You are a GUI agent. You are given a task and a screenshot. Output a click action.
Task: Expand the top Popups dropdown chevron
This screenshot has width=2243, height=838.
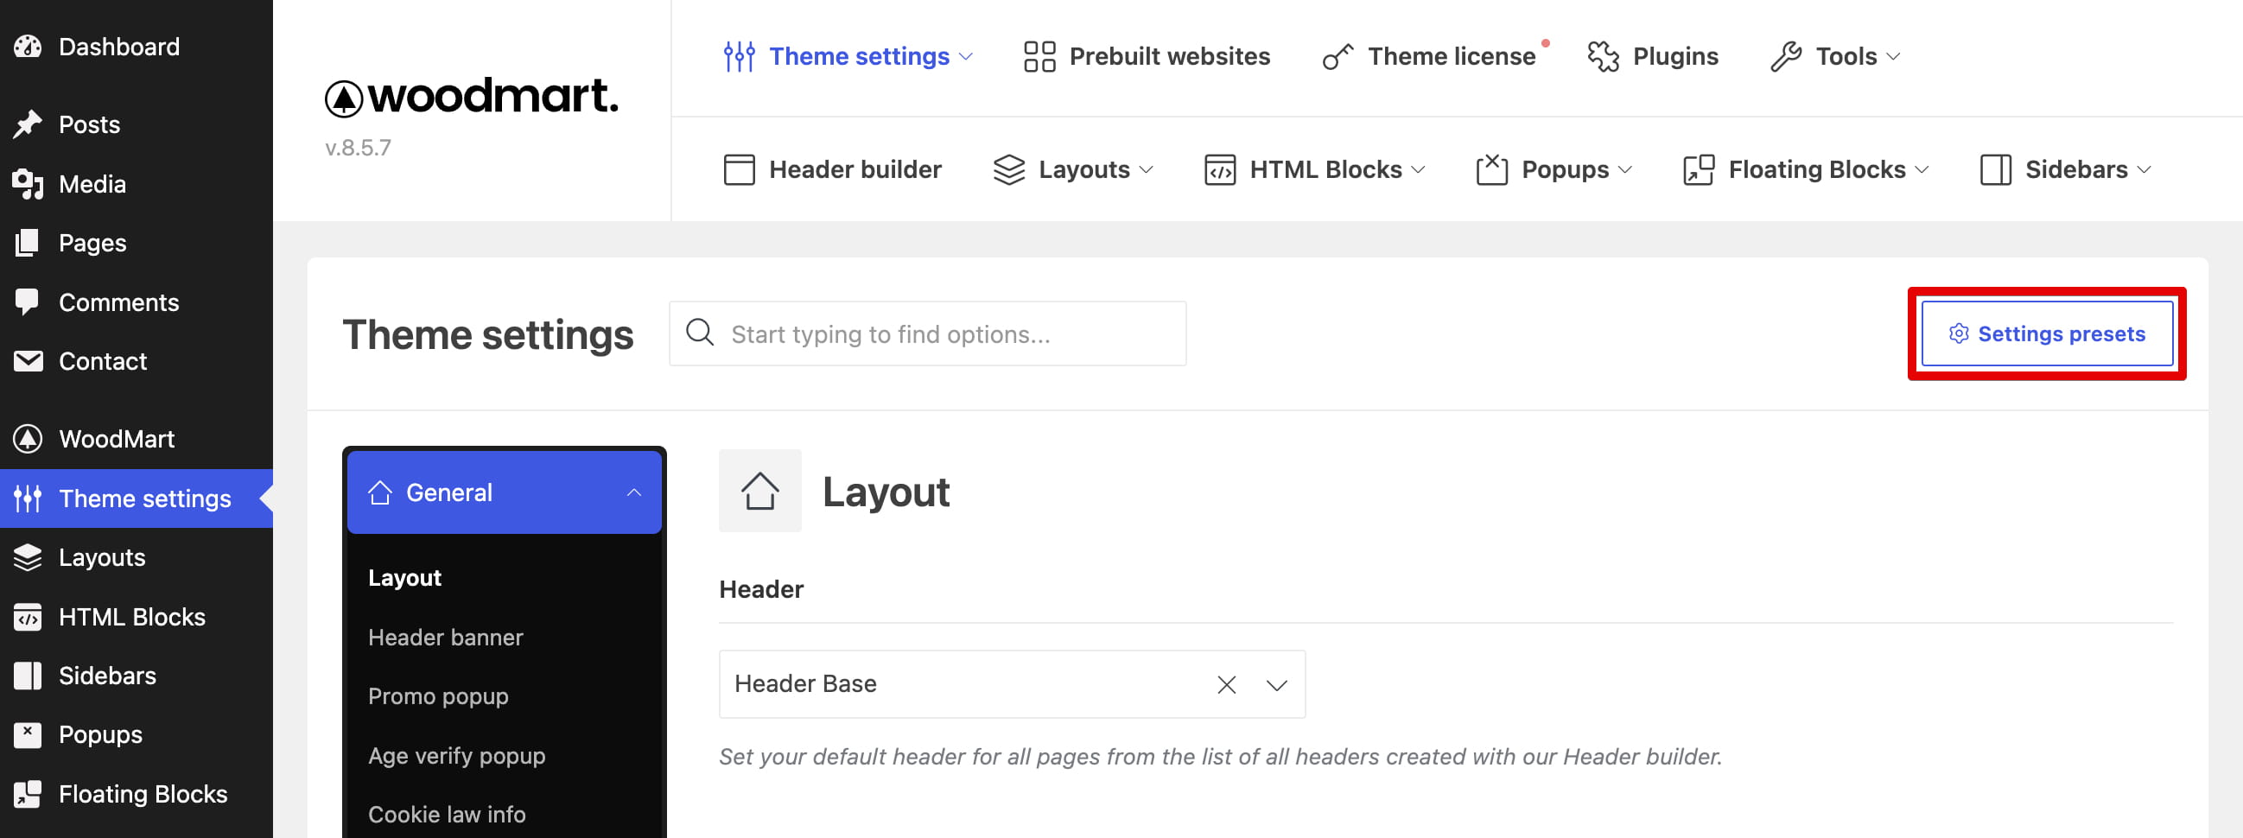(x=1624, y=169)
